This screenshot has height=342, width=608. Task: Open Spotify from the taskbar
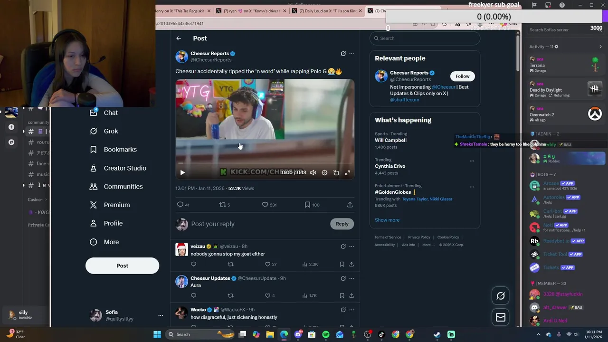(326, 334)
